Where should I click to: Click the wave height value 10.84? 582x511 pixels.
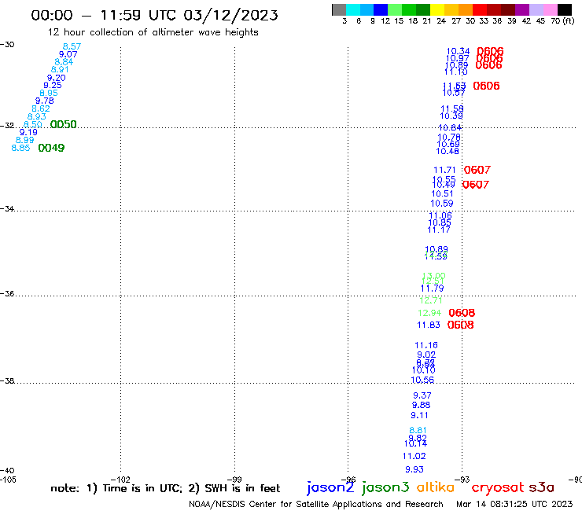(450, 127)
